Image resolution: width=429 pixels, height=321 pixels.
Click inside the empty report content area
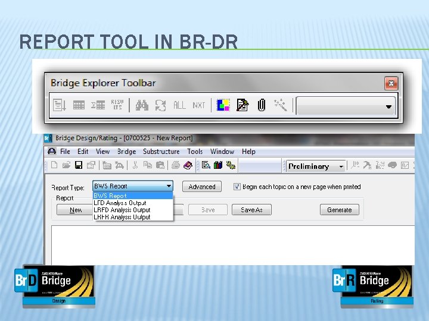(233, 245)
